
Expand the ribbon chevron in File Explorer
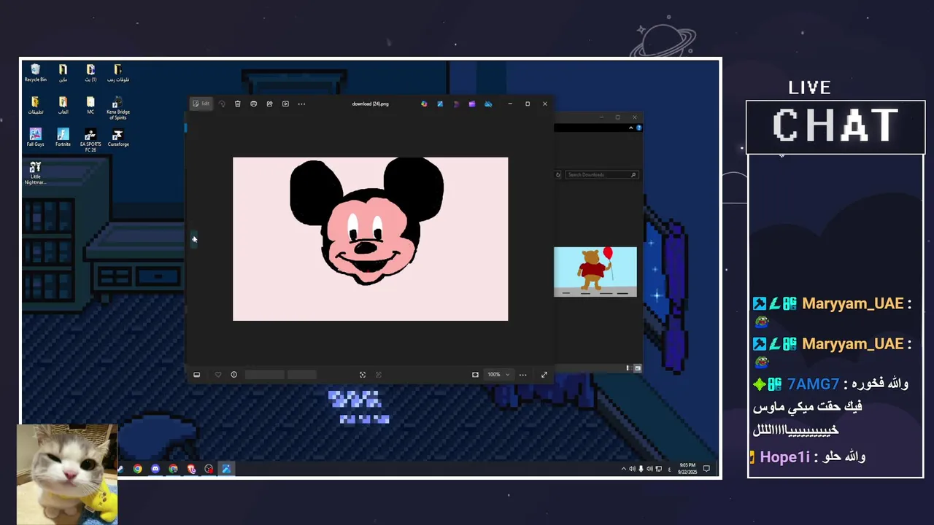point(630,128)
